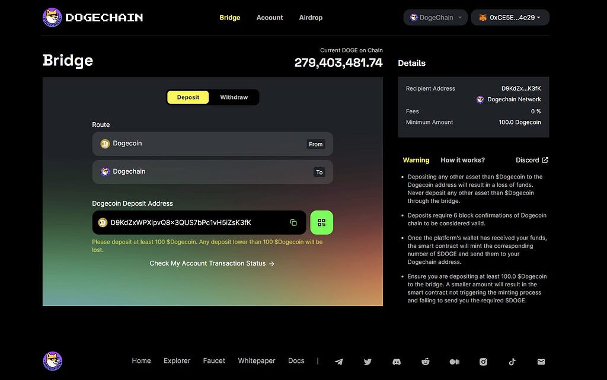Click Dogechain Network icon in Details
The width and height of the screenshot is (607, 380).
click(480, 100)
